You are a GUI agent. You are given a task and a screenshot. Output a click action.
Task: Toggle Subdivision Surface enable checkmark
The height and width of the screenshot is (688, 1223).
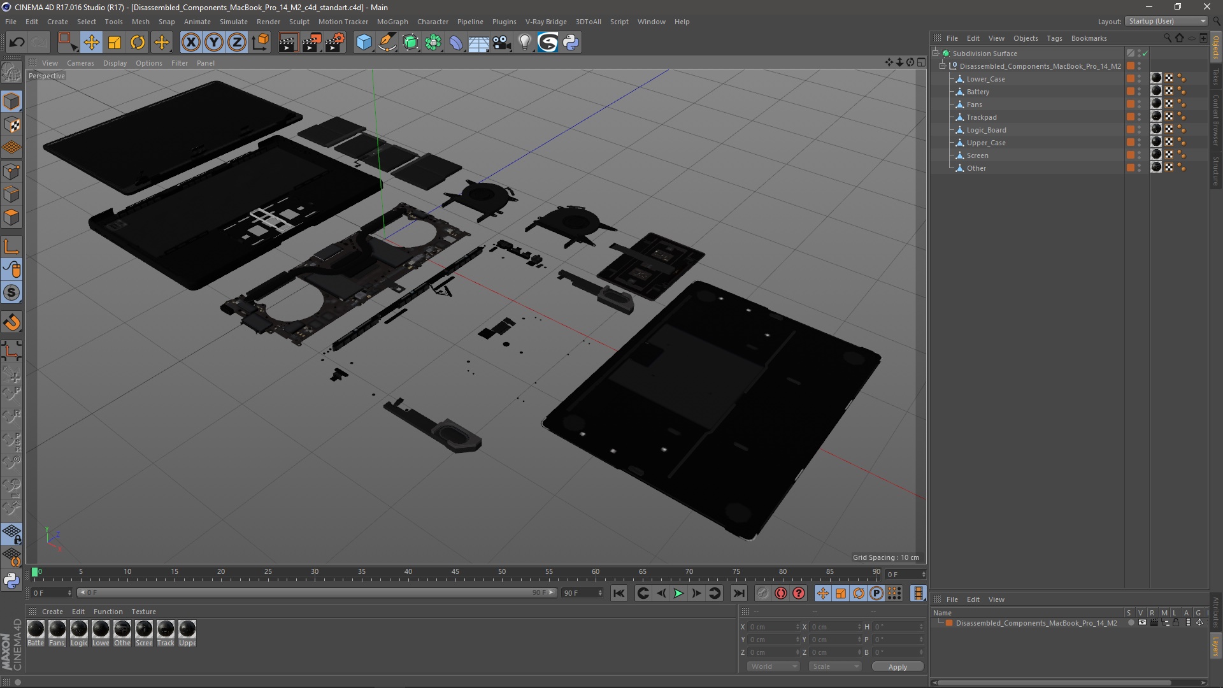pos(1145,54)
